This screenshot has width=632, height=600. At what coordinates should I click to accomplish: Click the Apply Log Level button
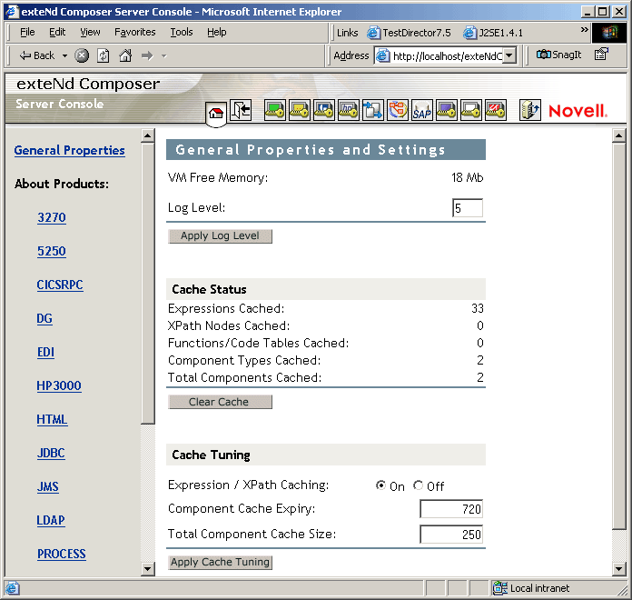pos(220,236)
